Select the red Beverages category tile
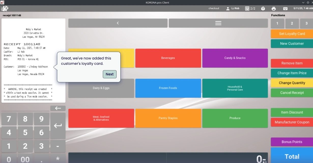This screenshot has width=313, height=163. coord(168,58)
